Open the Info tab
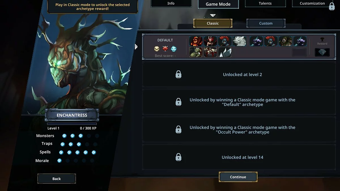This screenshot has height=191, width=340. (171, 3)
